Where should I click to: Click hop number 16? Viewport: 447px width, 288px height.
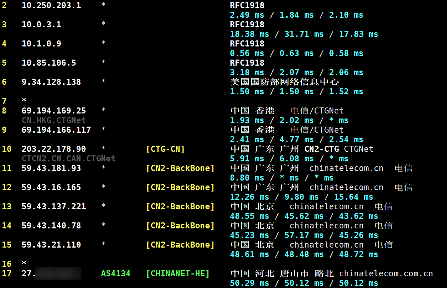(6, 264)
